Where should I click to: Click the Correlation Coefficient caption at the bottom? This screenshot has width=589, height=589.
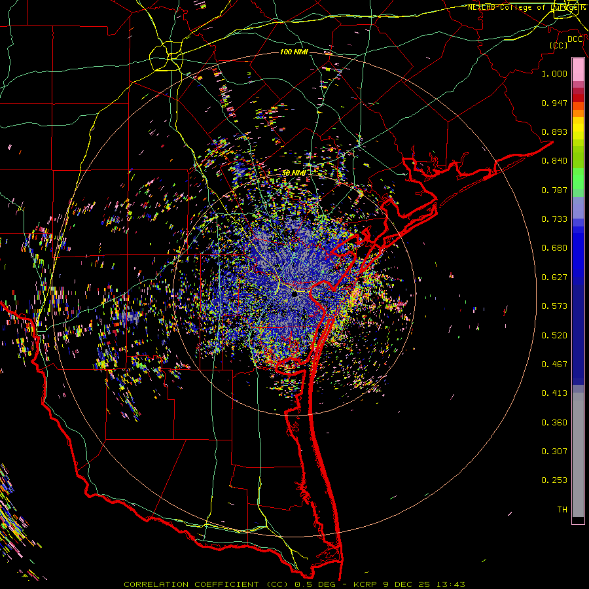(x=294, y=584)
